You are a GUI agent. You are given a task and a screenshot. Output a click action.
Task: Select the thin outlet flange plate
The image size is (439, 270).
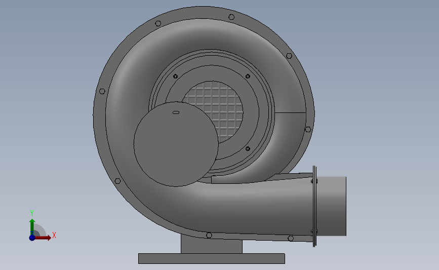(314, 206)
